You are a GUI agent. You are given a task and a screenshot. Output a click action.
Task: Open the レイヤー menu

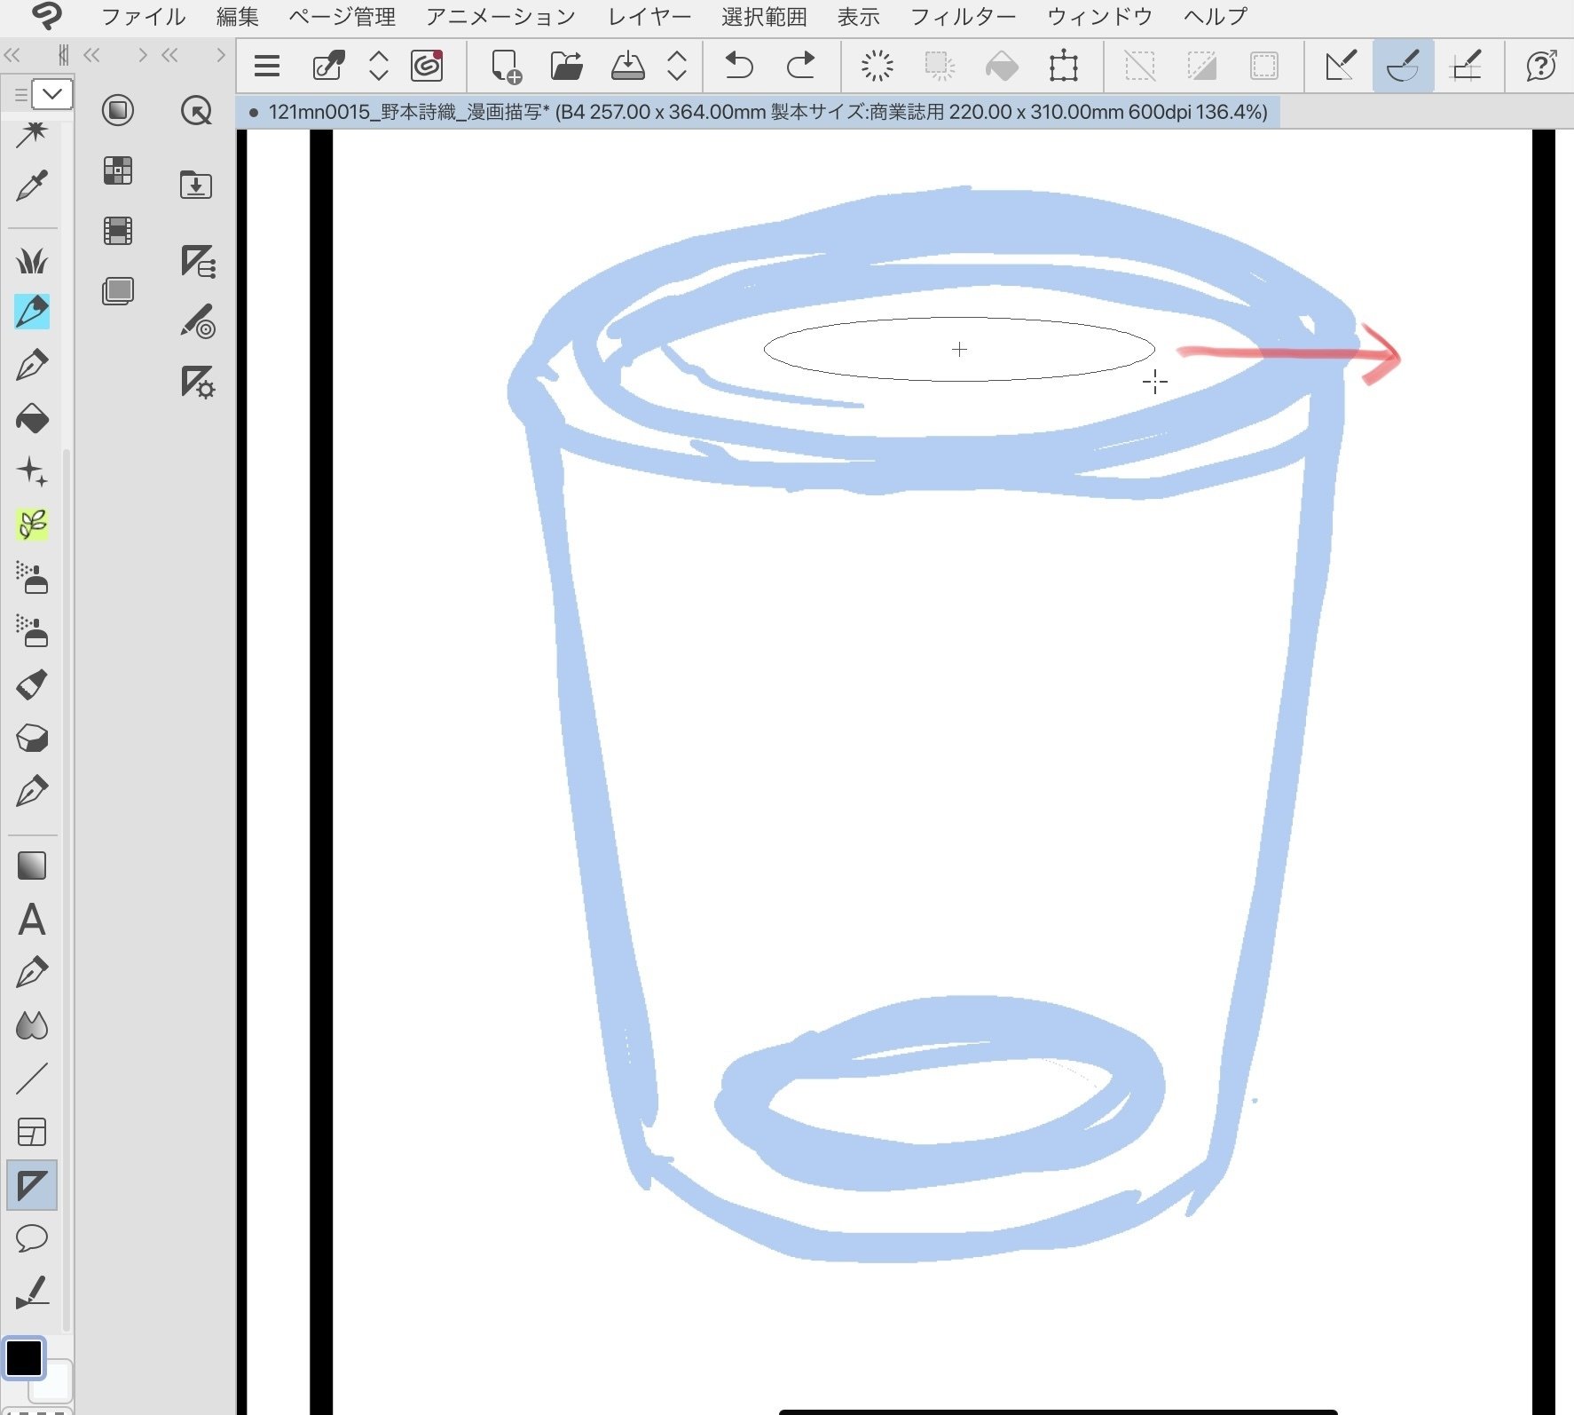pyautogui.click(x=649, y=17)
